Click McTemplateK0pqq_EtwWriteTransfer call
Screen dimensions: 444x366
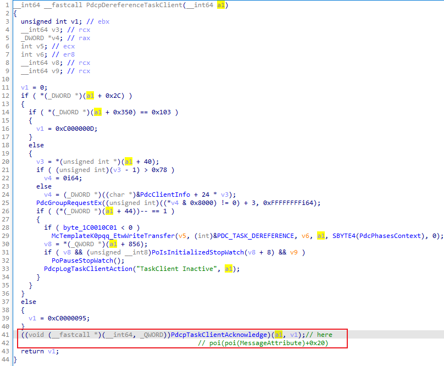(x=113, y=236)
